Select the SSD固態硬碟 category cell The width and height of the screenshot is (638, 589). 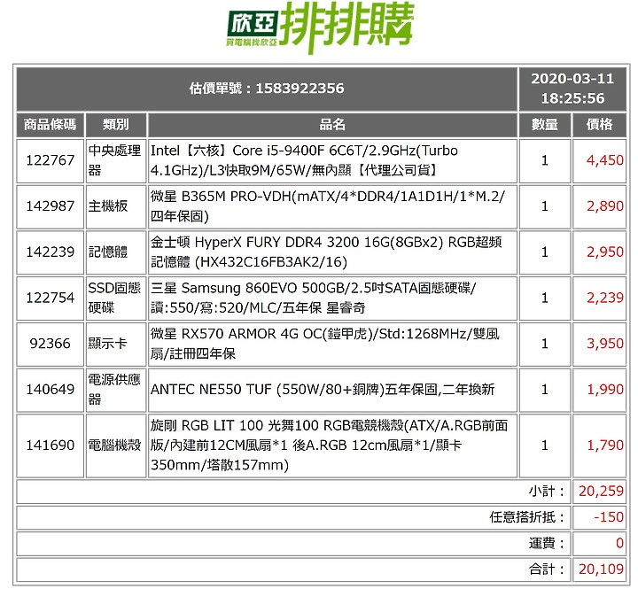click(x=116, y=298)
